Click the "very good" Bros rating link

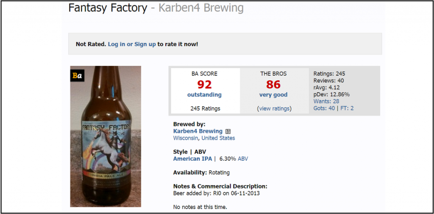click(273, 95)
